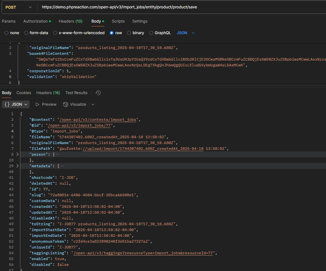Open the response JSON format dropdown
The width and height of the screenshot is (326, 271).
coord(16,104)
